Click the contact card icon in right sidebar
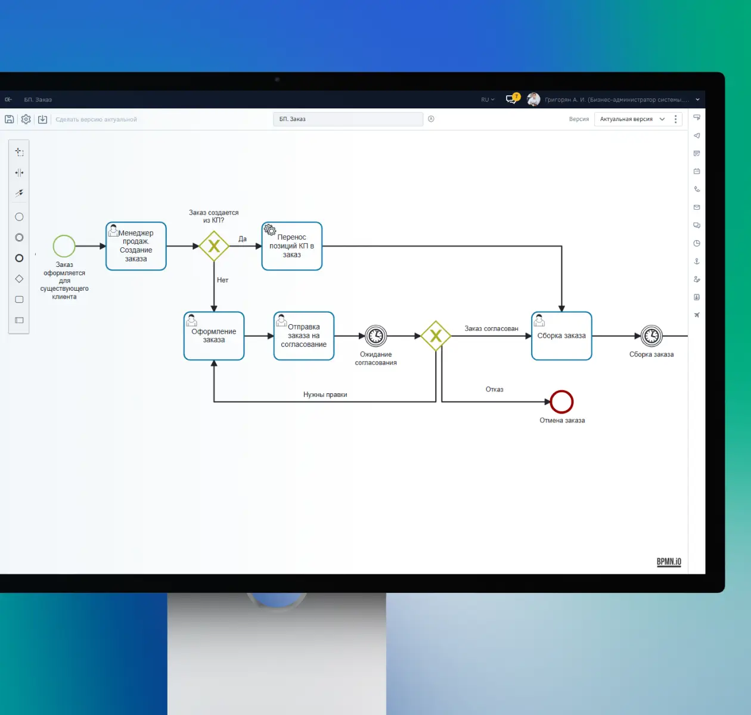Image resolution: width=751 pixels, height=715 pixels. click(x=697, y=297)
